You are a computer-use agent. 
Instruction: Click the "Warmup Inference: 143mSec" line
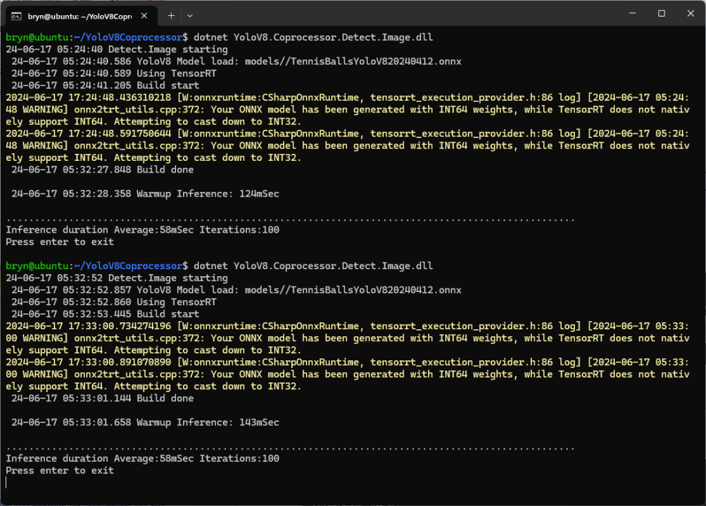click(145, 422)
